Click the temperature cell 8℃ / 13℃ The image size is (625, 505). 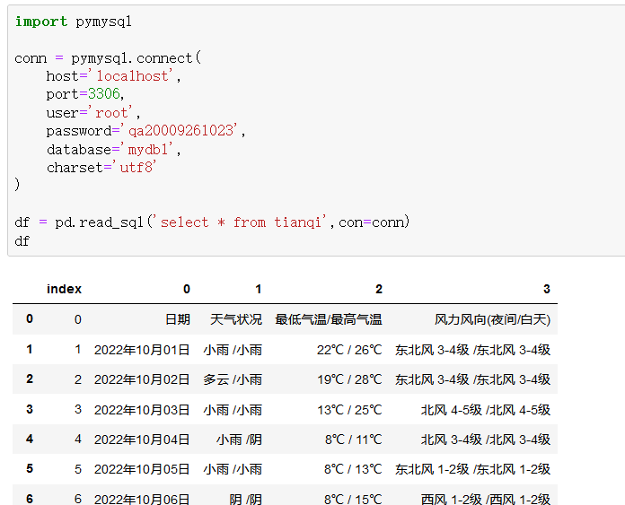coord(353,469)
